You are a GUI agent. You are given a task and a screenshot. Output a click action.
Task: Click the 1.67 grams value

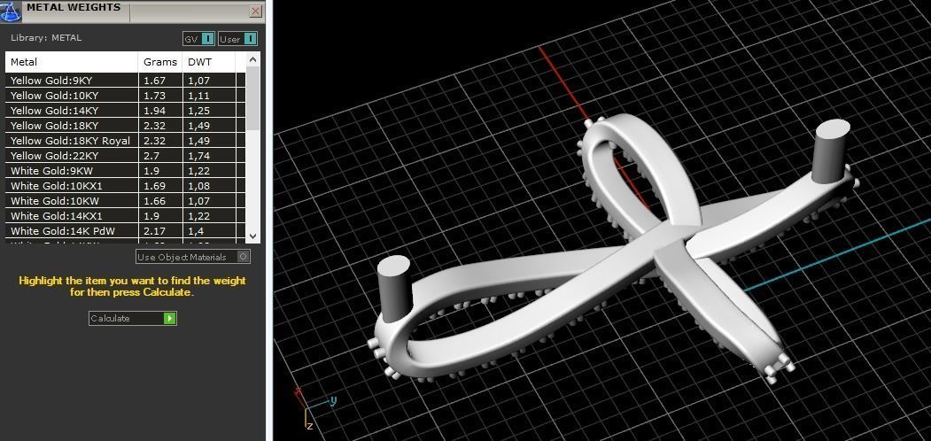pos(154,80)
